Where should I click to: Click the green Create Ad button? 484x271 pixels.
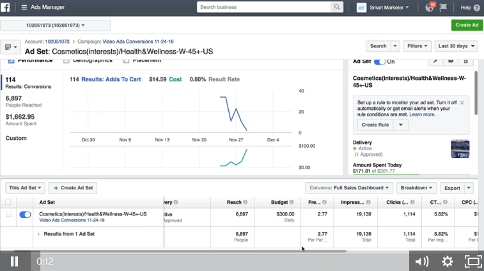pos(467,25)
